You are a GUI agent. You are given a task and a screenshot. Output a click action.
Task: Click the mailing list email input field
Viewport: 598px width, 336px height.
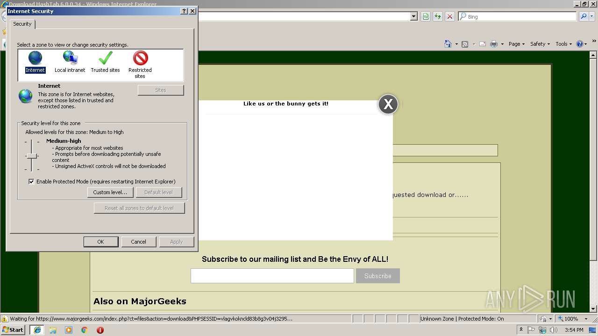272,276
